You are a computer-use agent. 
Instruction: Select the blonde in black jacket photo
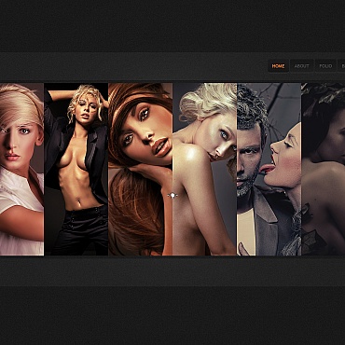[x=76, y=169]
